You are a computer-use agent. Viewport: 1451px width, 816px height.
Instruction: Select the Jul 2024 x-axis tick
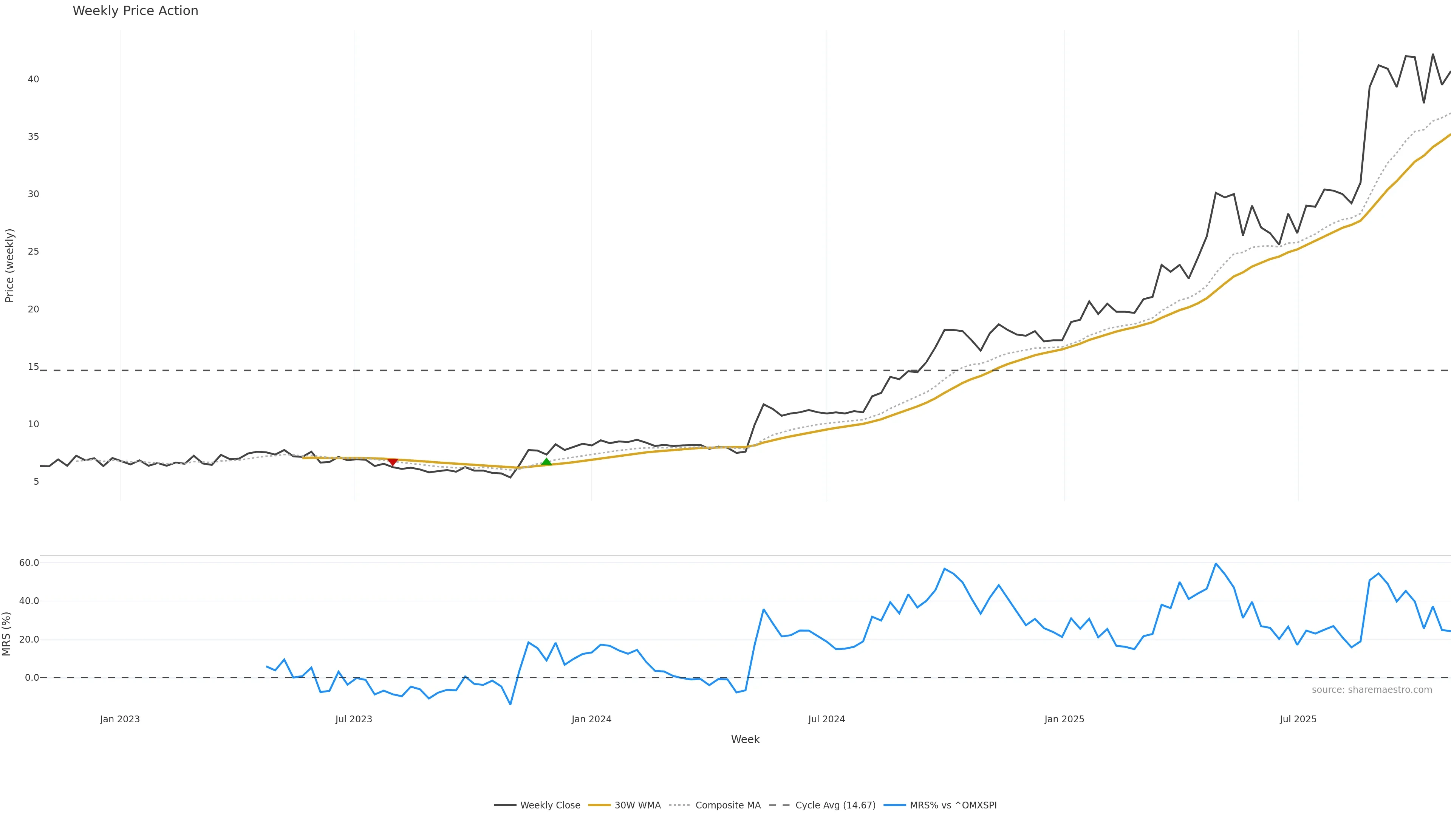[x=826, y=719]
